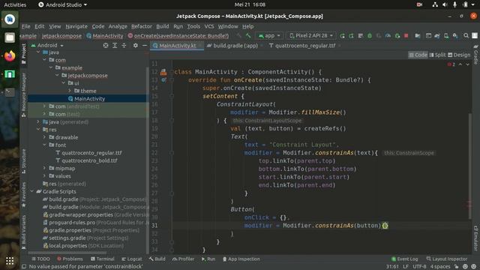Click the UTF-8 encoding status entry

click(x=419, y=267)
